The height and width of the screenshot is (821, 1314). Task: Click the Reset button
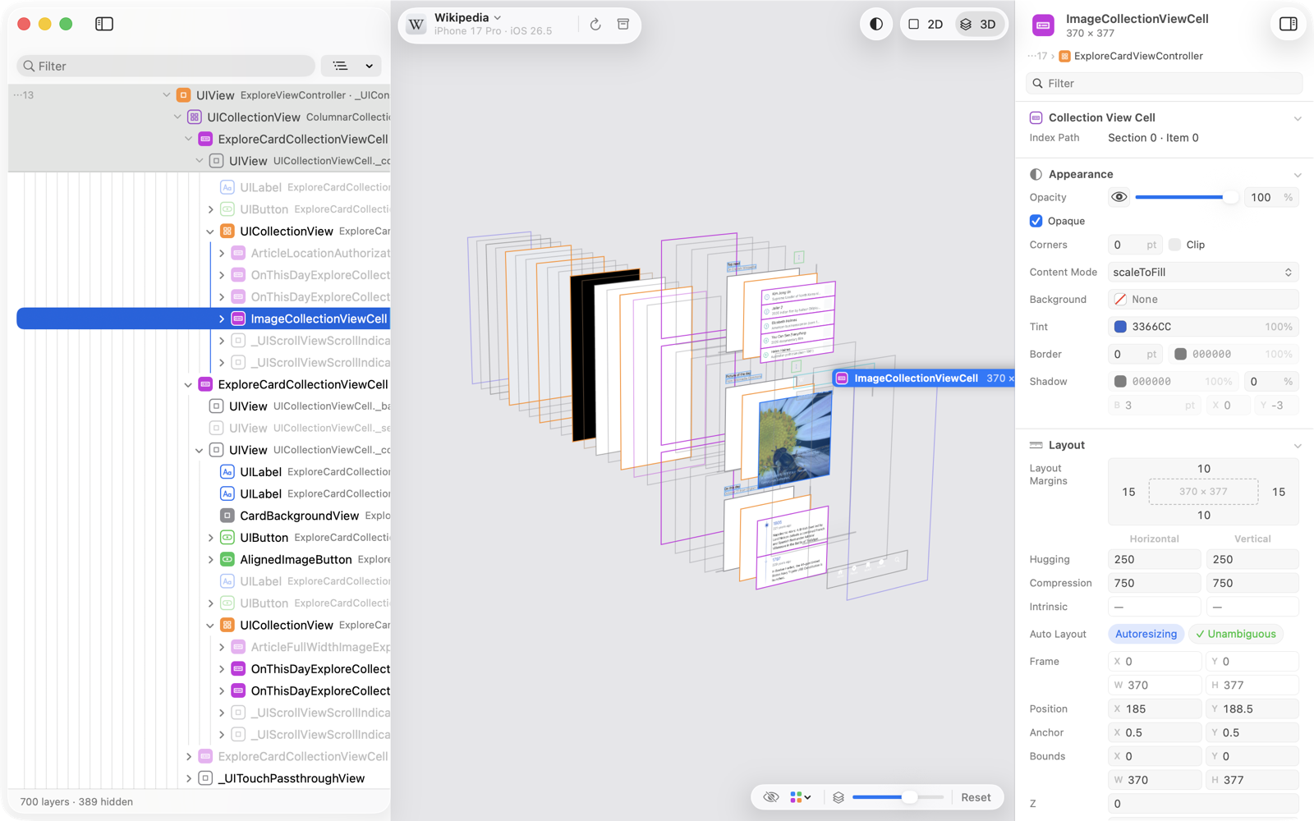[x=976, y=797]
